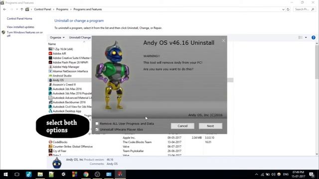The image size is (319, 179).
Task: Click Next in Andy OS uninstall dialog
Action: (210, 126)
